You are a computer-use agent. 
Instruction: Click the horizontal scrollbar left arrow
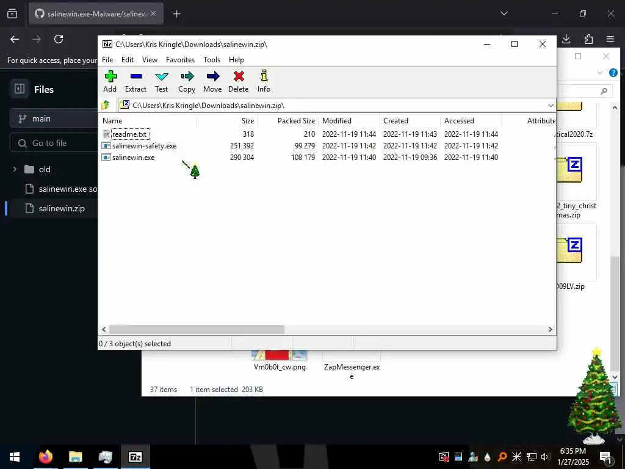(x=104, y=329)
